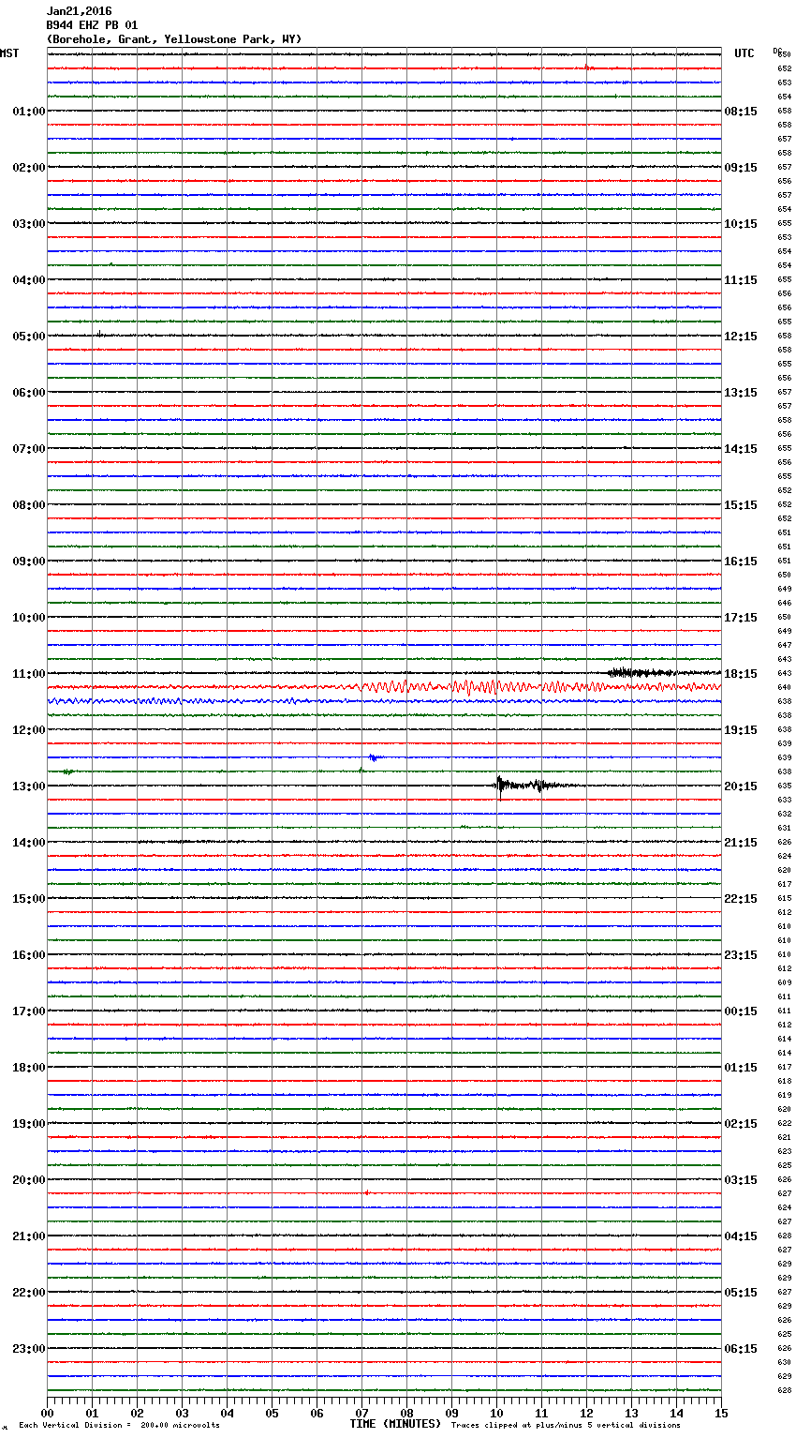Click minute tick 10 on the bottom axis
The width and height of the screenshot is (796, 1438).
point(496,1413)
